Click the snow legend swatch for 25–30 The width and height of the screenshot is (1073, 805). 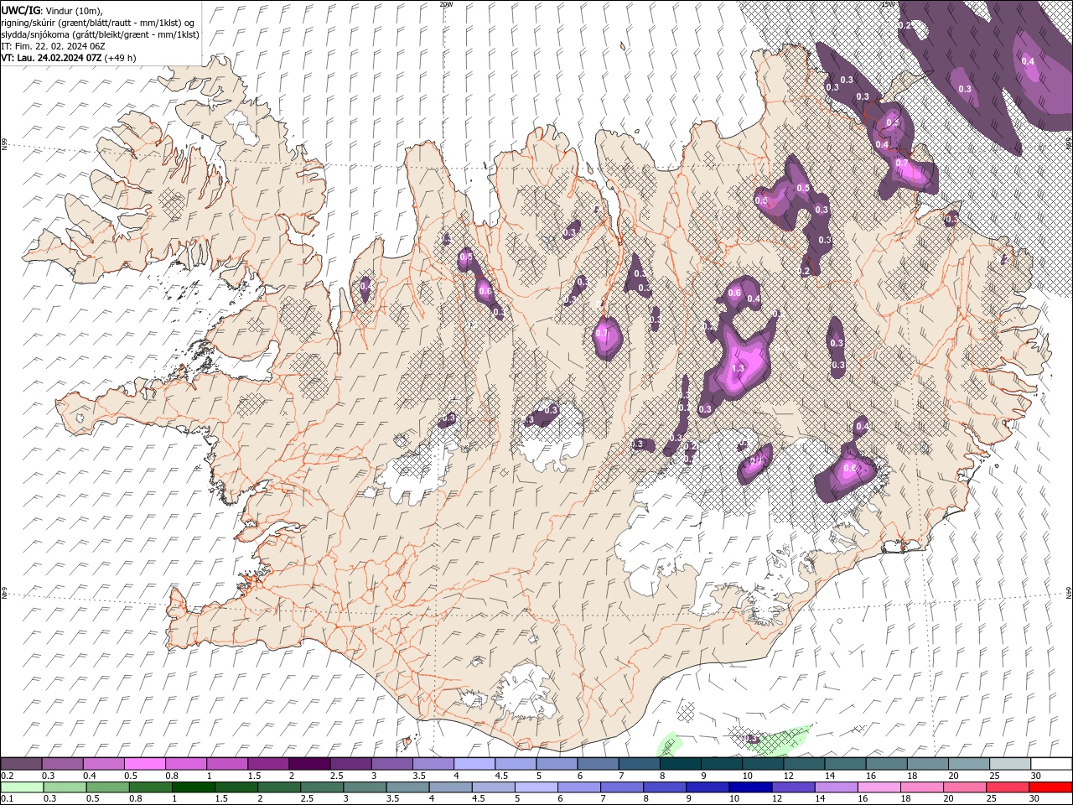[x=1008, y=765]
